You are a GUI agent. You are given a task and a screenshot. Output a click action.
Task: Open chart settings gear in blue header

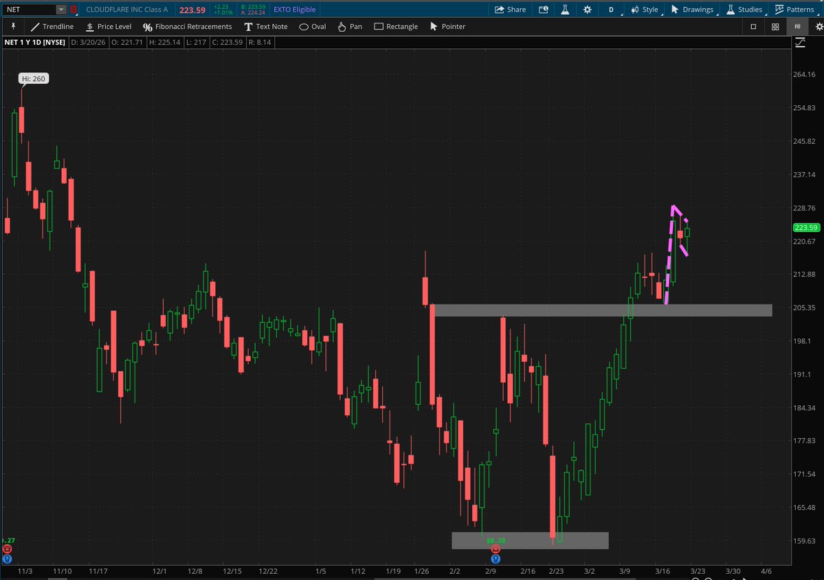tap(588, 10)
